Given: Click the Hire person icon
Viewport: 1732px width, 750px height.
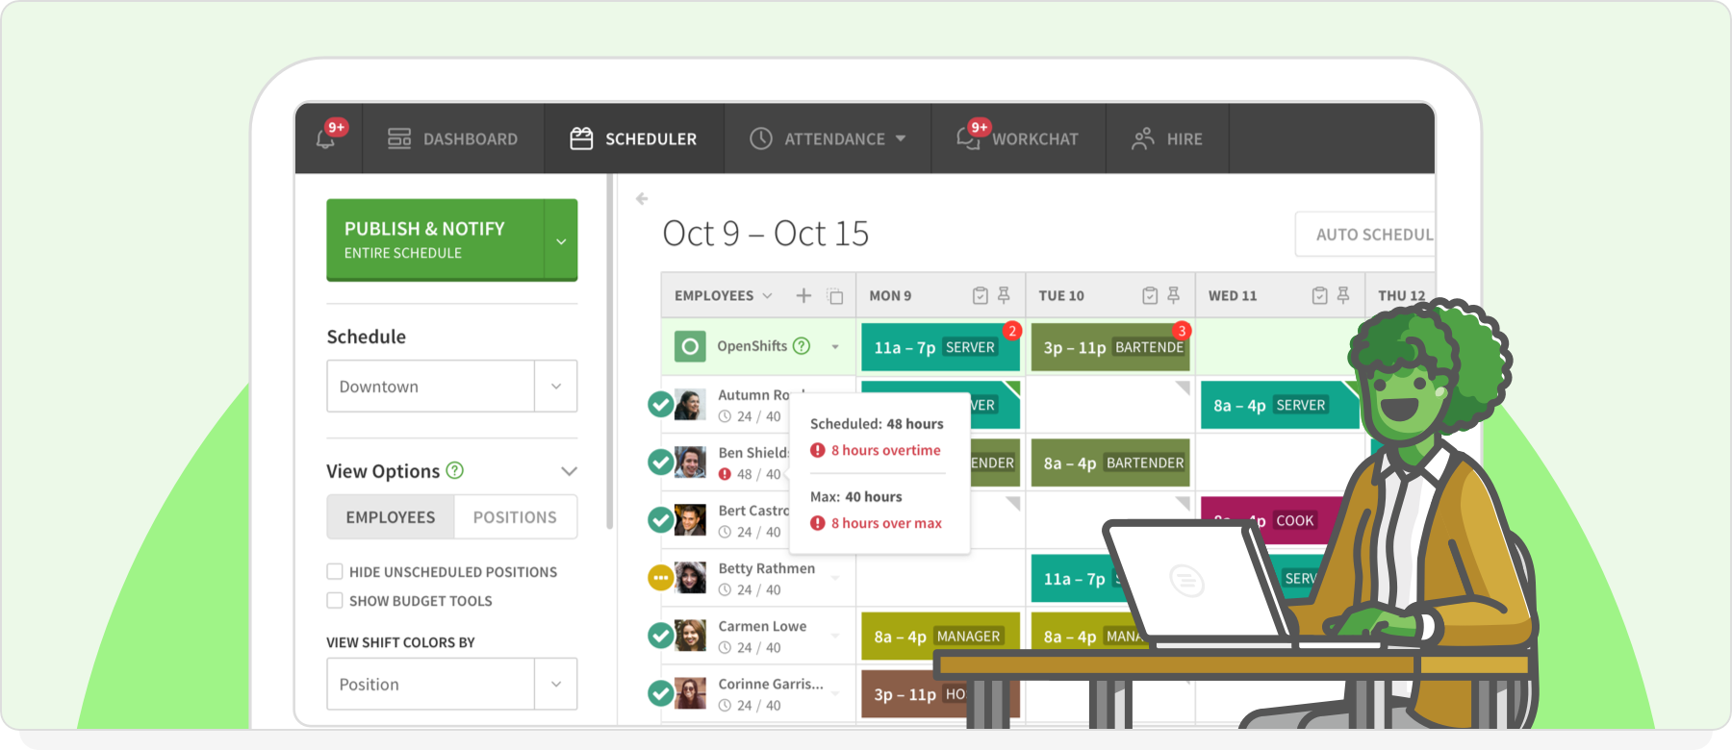Looking at the screenshot, I should pyautogui.click(x=1143, y=138).
